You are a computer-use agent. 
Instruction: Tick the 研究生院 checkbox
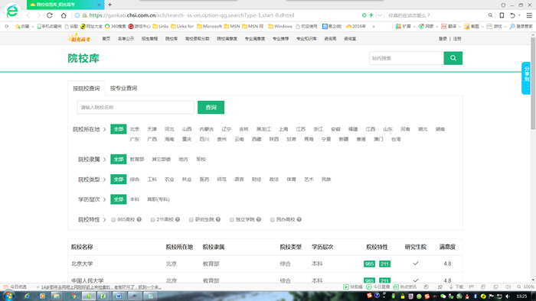[x=191, y=220]
